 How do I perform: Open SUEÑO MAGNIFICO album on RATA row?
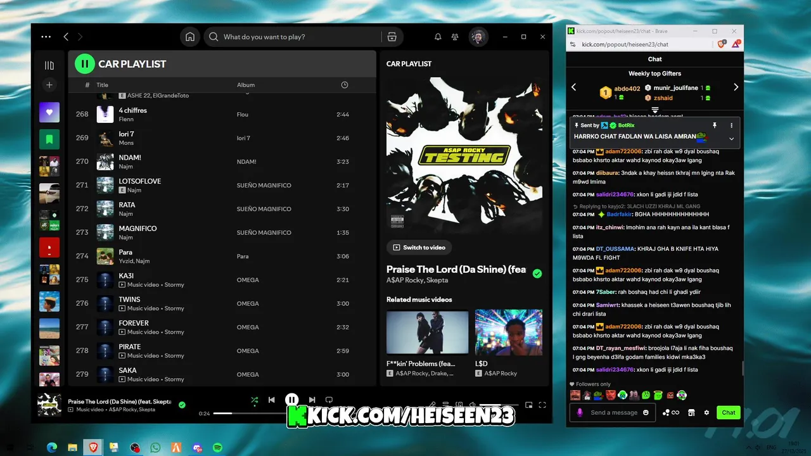pyautogui.click(x=264, y=209)
